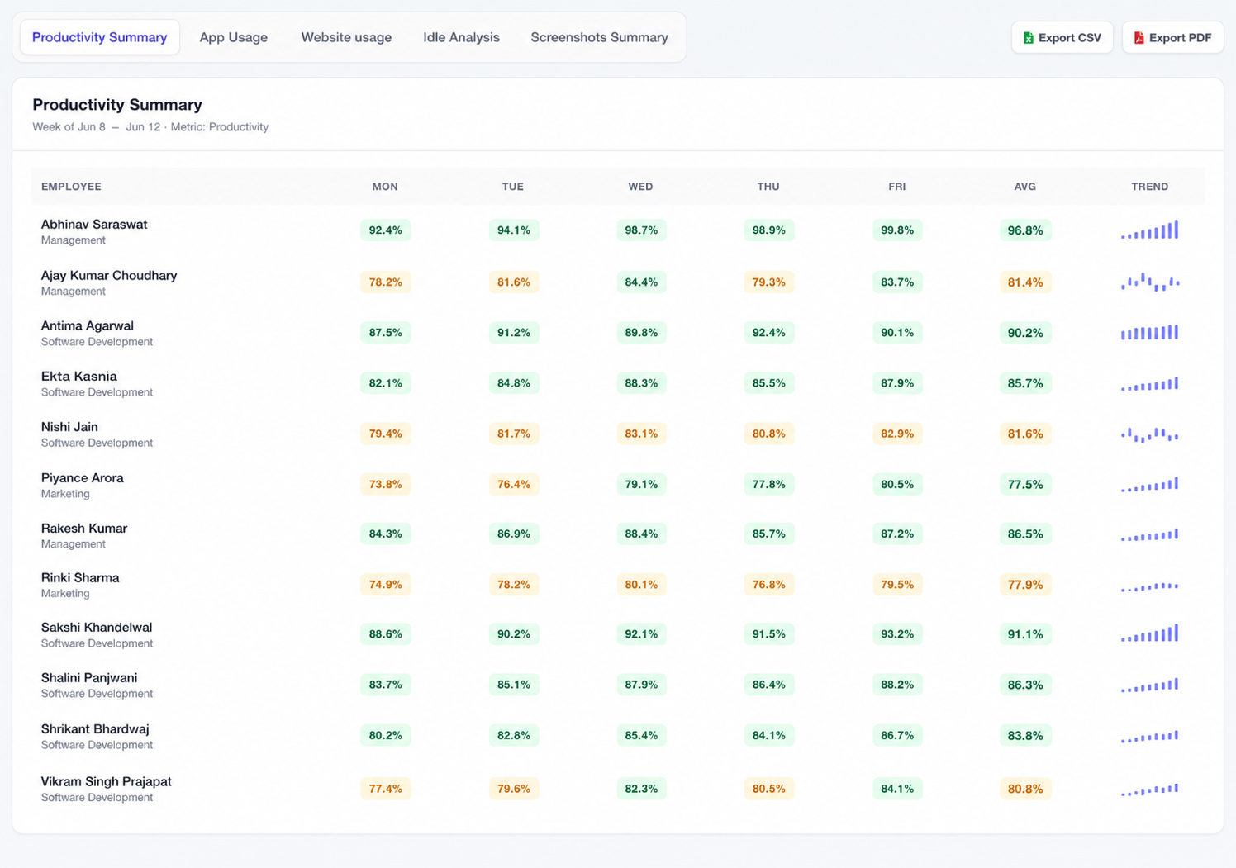Image resolution: width=1236 pixels, height=868 pixels.
Task: Select employee name Abhinav Saraswat
Action: [94, 225]
